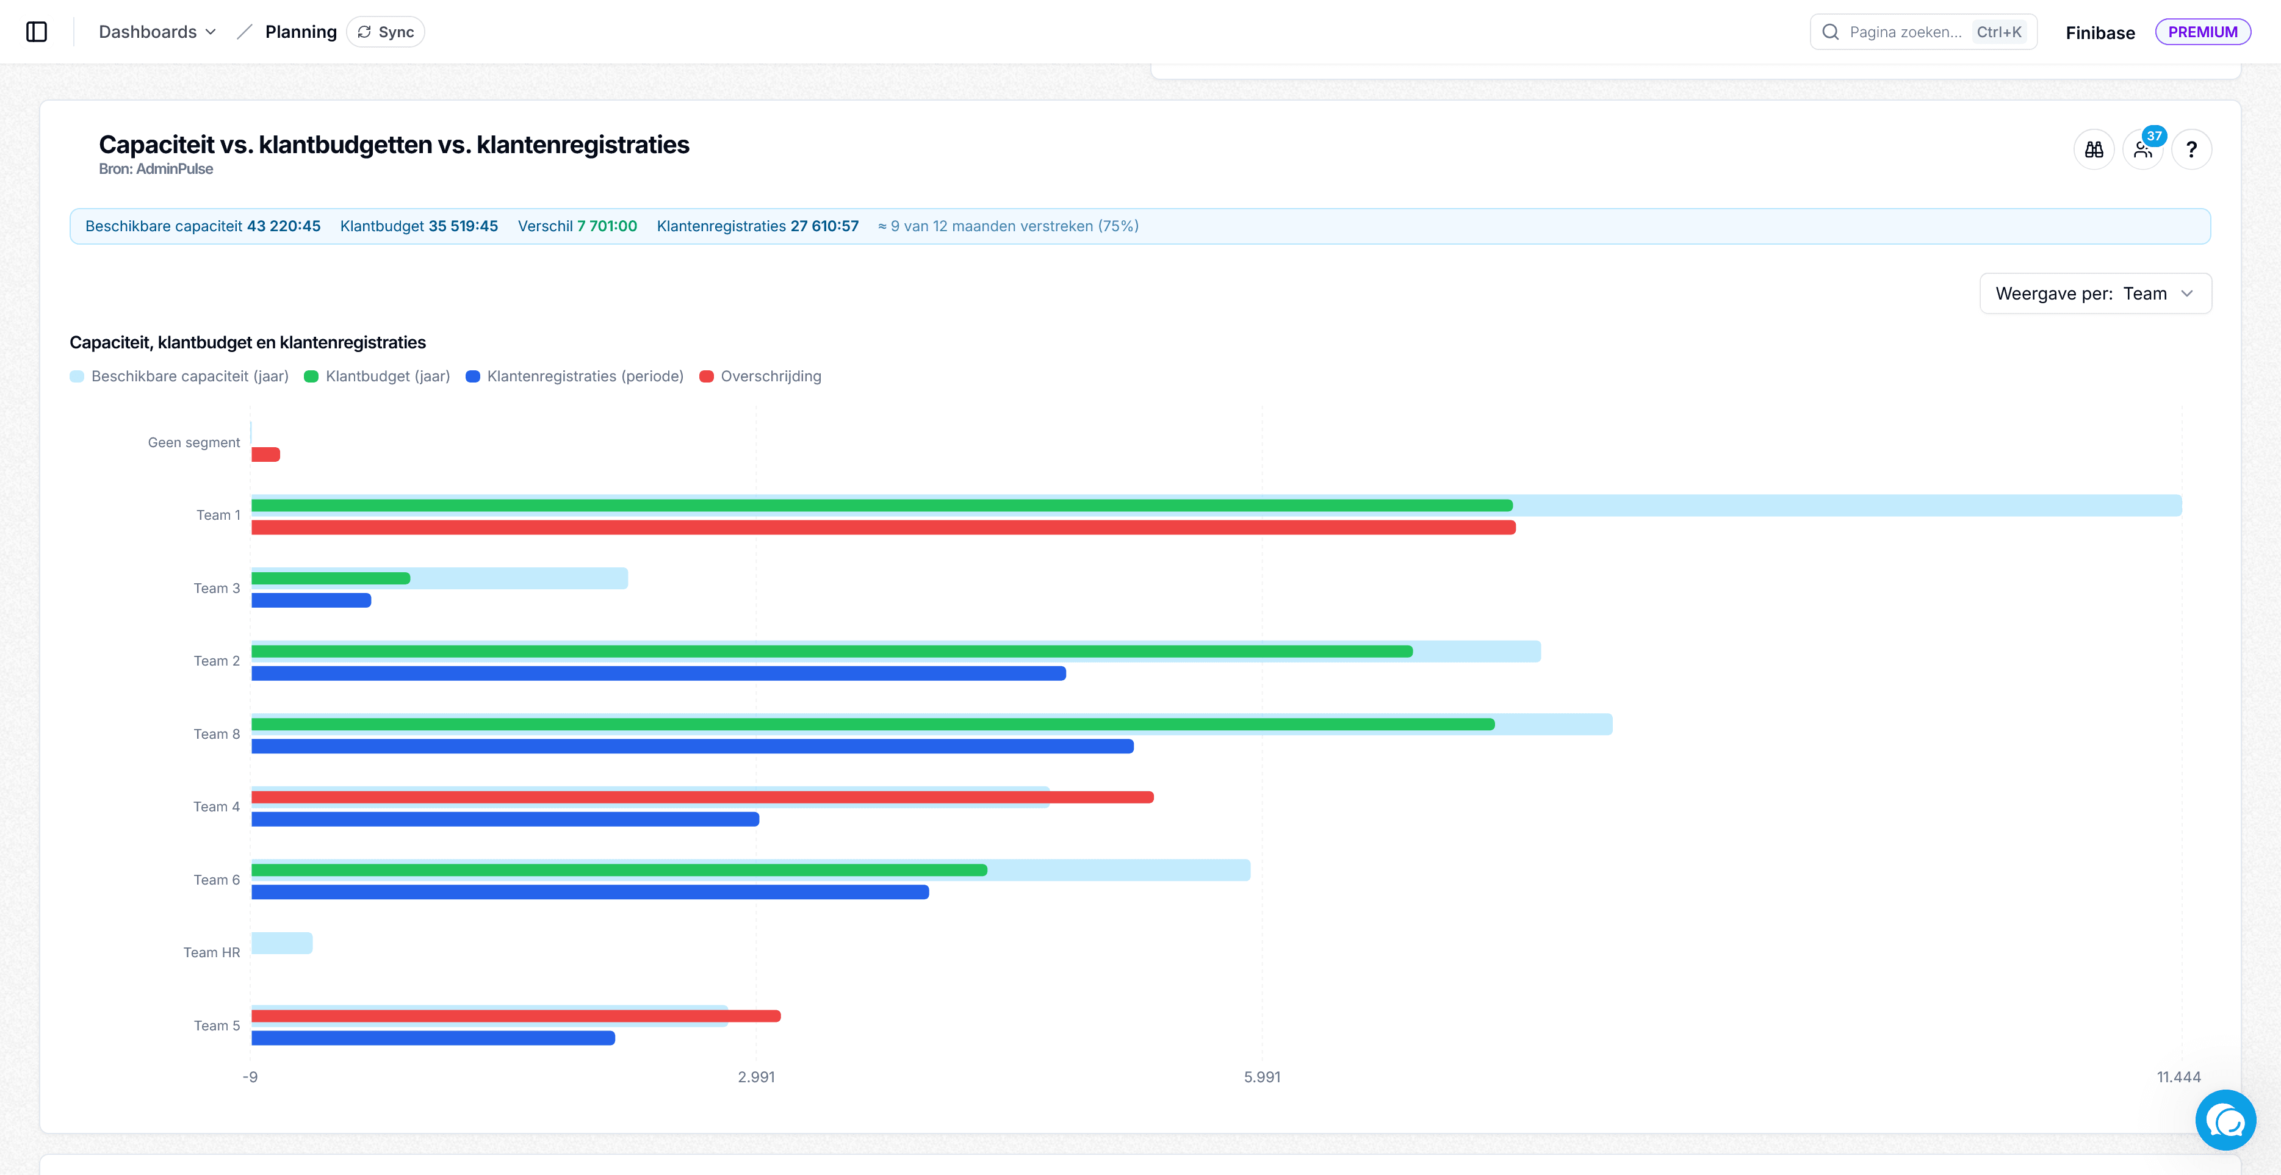2281x1175 pixels.
Task: Click the Team HR axis label
Action: (x=212, y=953)
